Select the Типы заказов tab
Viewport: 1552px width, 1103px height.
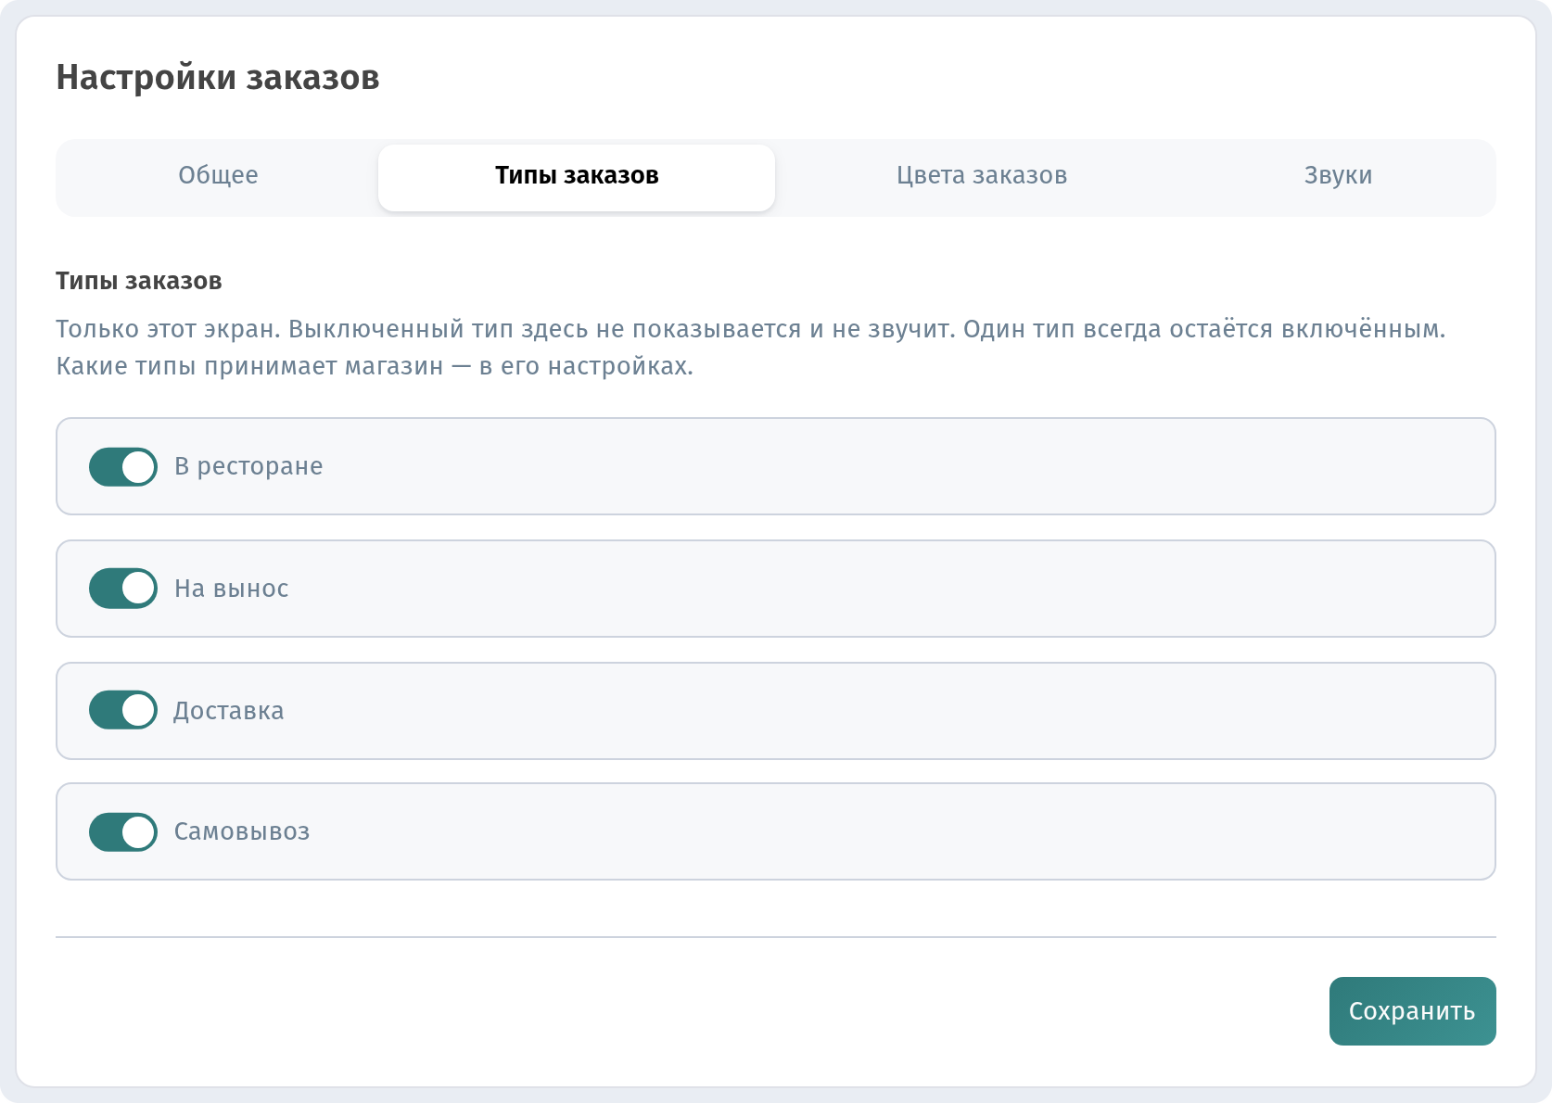click(577, 176)
